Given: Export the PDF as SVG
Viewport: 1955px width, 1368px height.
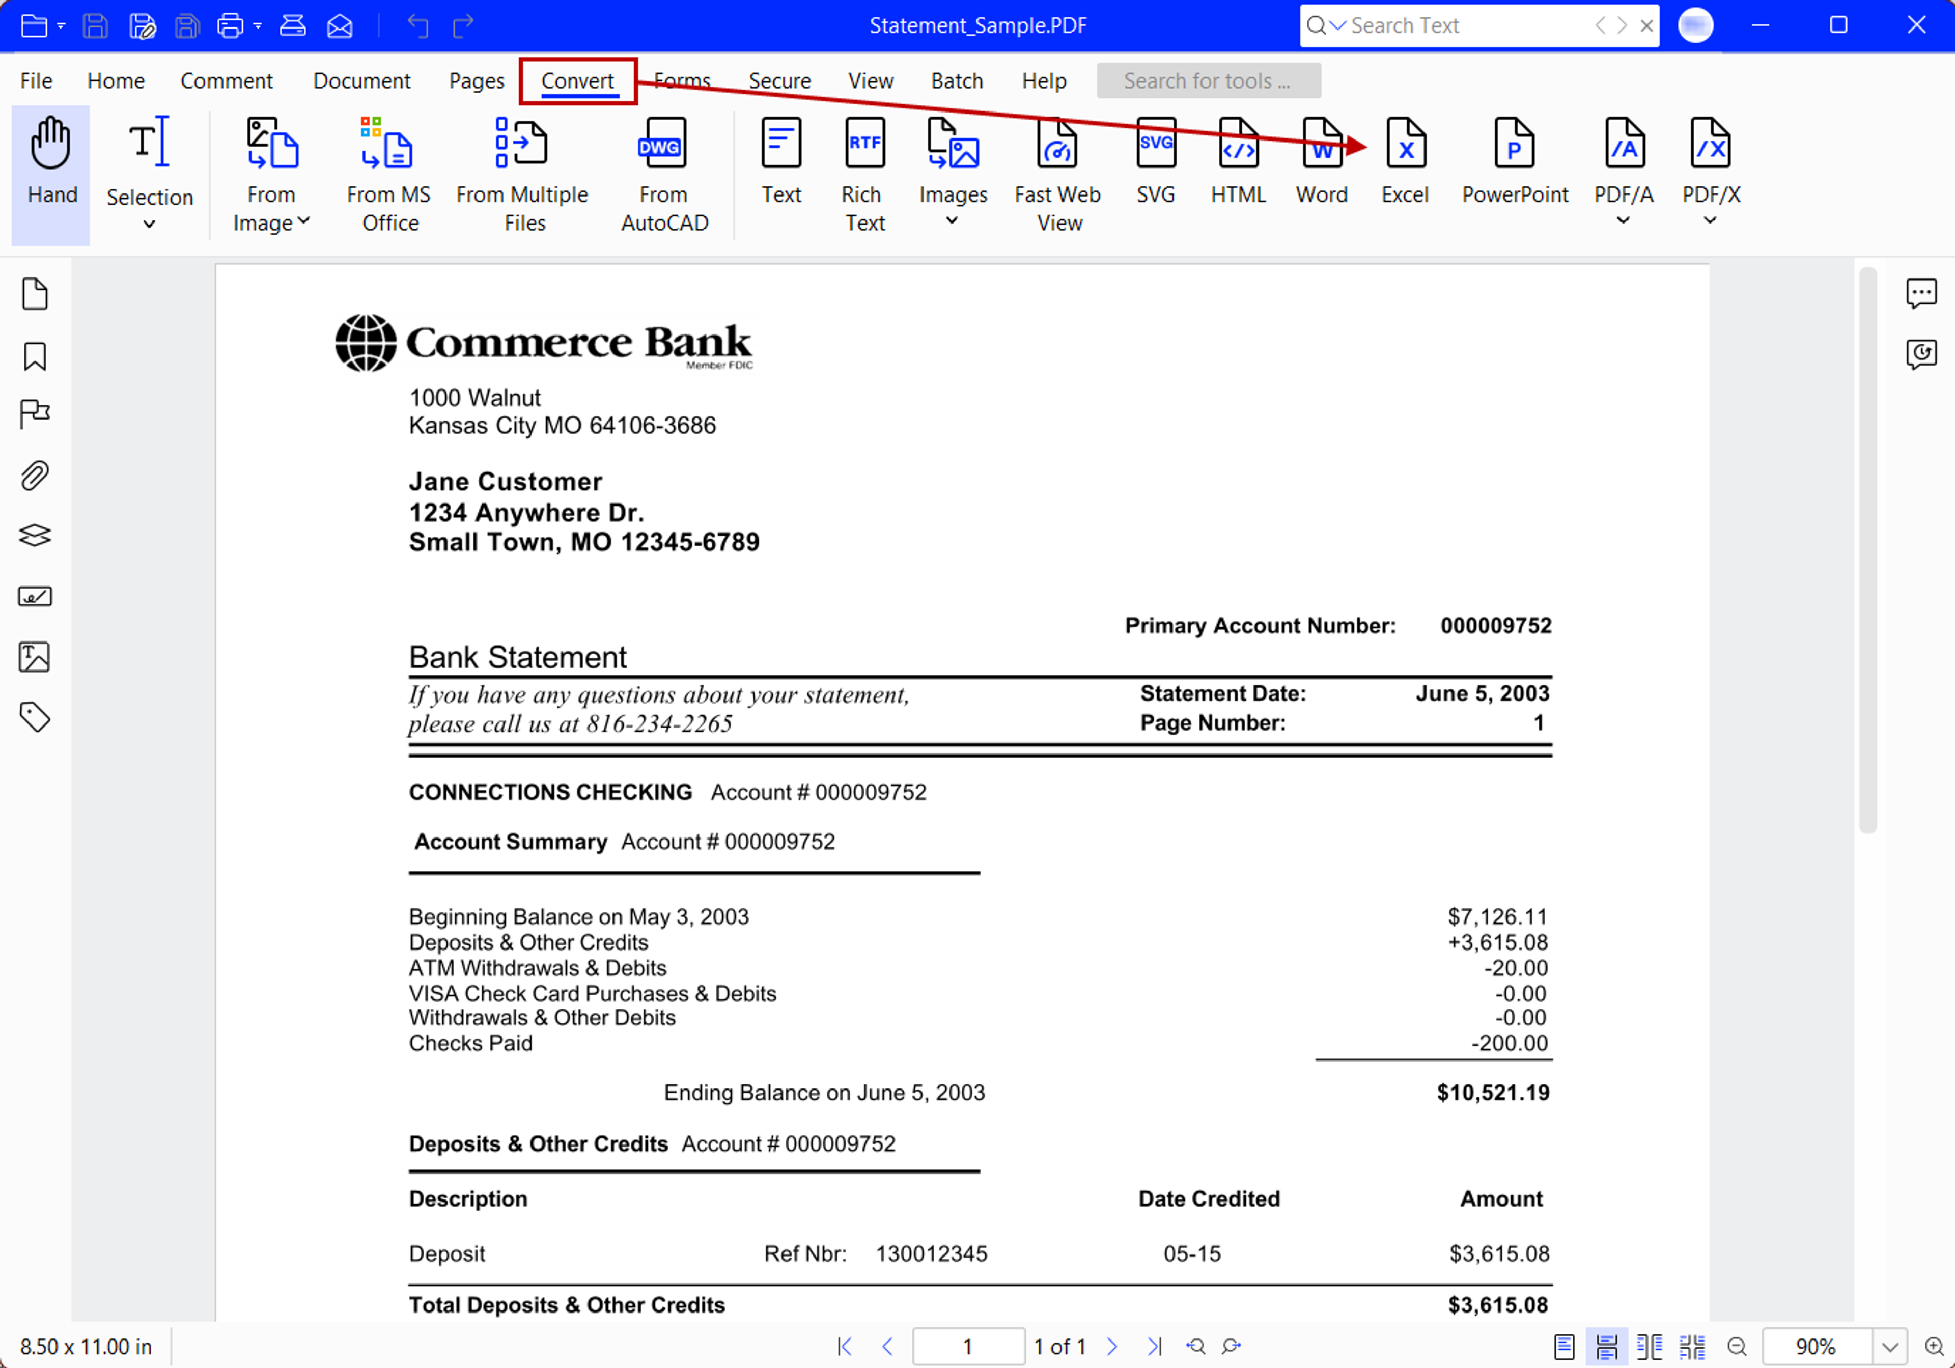Looking at the screenshot, I should pos(1156,162).
